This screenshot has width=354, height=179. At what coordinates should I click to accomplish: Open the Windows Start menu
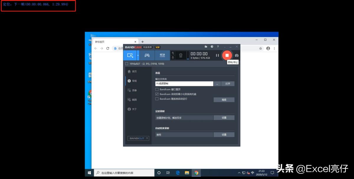(89, 173)
